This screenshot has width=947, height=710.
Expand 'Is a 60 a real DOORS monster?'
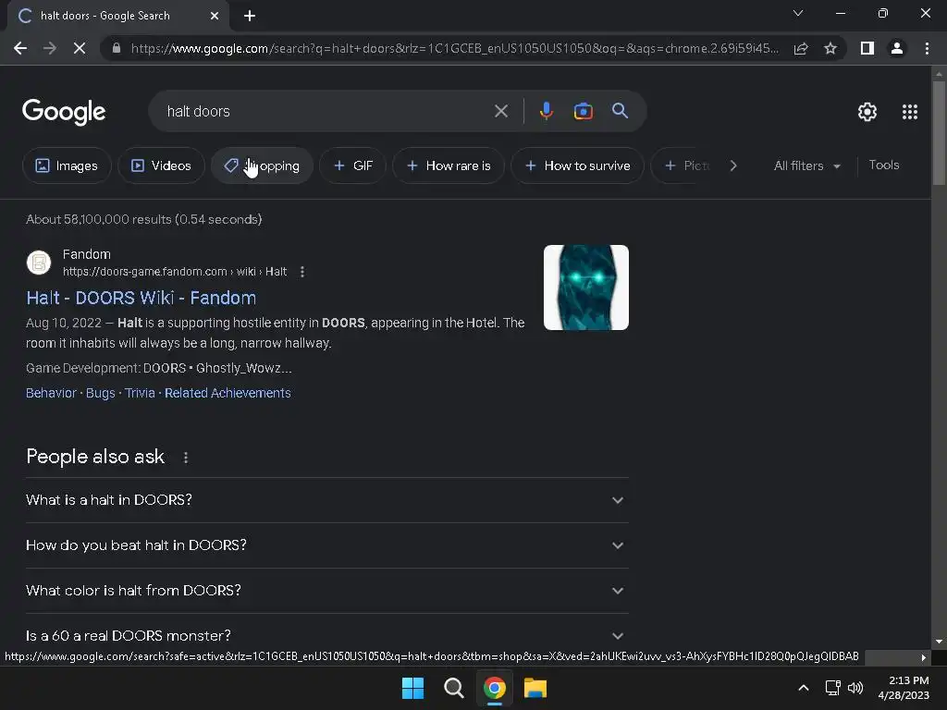(x=327, y=635)
